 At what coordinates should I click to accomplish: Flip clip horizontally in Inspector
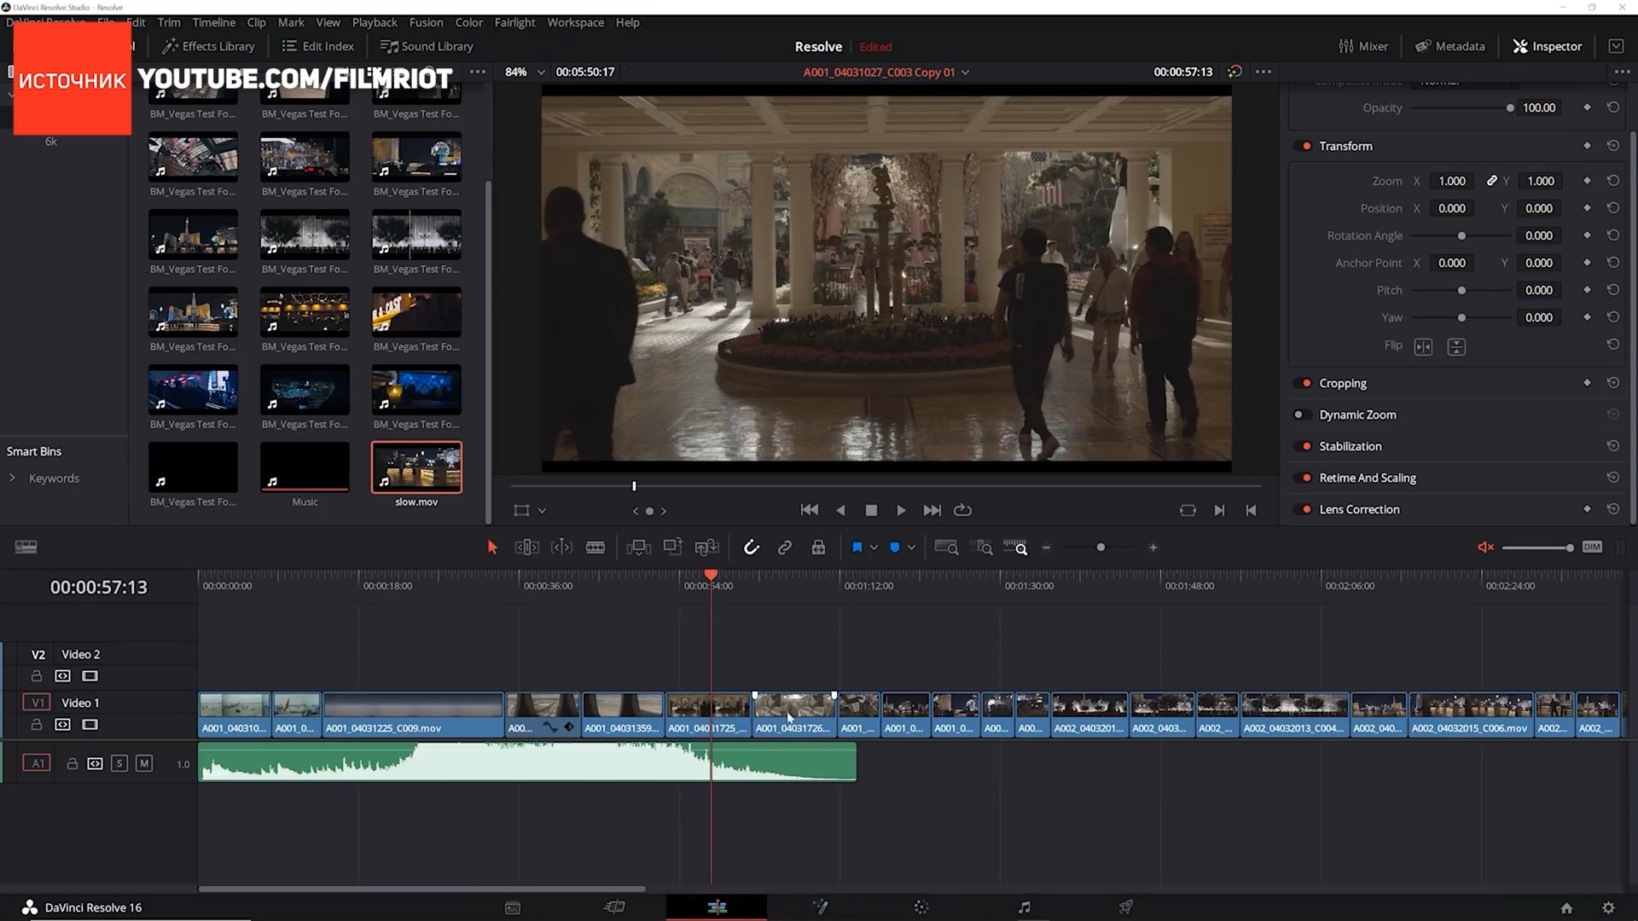coord(1423,346)
